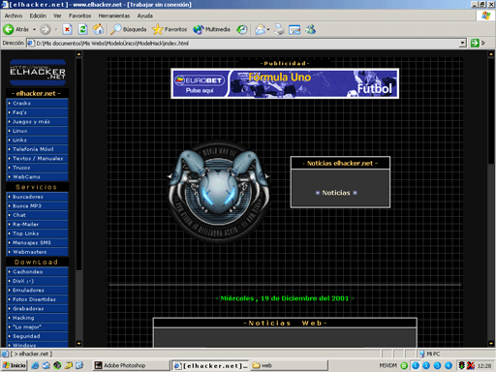496x372 pixels.
Task: Click the Noticias link in news box
Action: pyautogui.click(x=336, y=193)
